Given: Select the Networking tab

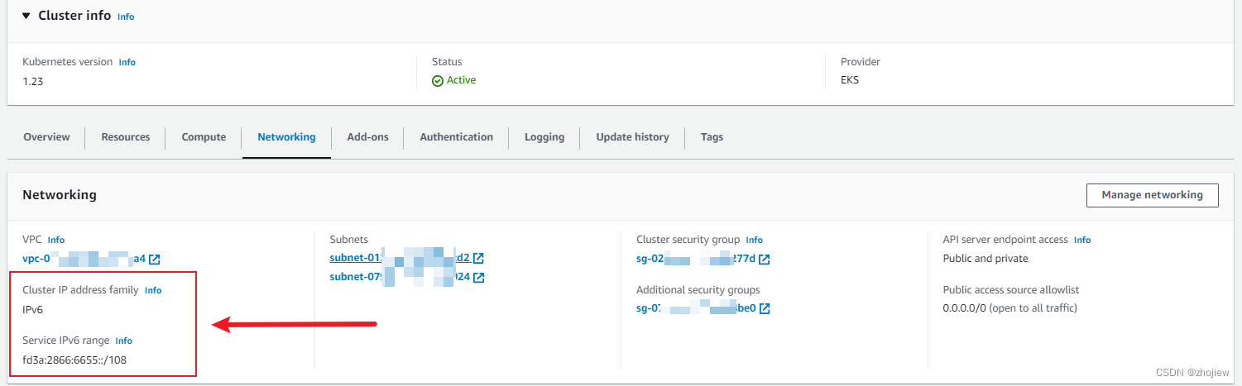Looking at the screenshot, I should tap(286, 137).
